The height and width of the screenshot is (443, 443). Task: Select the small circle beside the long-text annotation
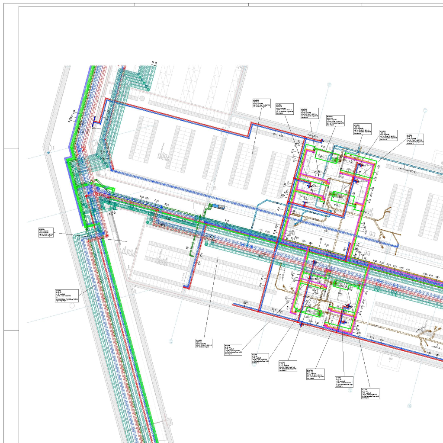coord(72,305)
